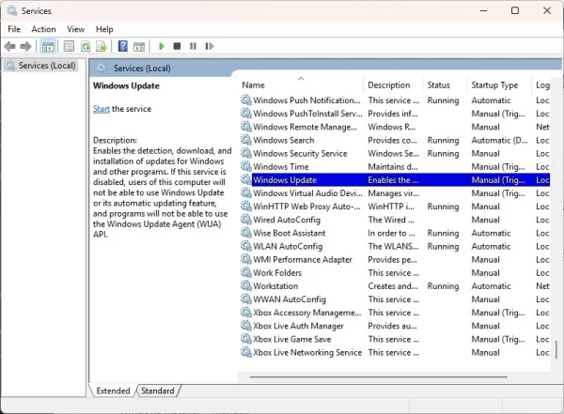Image resolution: width=564 pixels, height=414 pixels.
Task: Click gear icon of Windows Update row
Action: tap(246, 179)
